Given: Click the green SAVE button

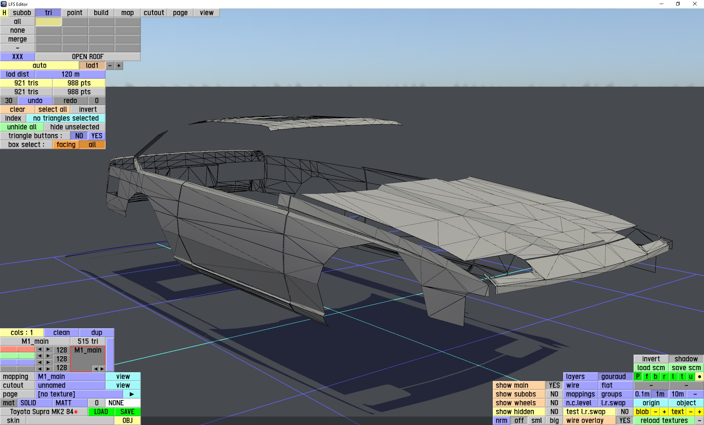Looking at the screenshot, I should (127, 411).
